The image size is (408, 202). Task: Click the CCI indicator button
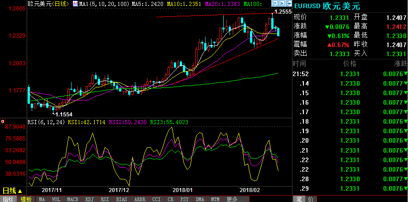[156, 199]
